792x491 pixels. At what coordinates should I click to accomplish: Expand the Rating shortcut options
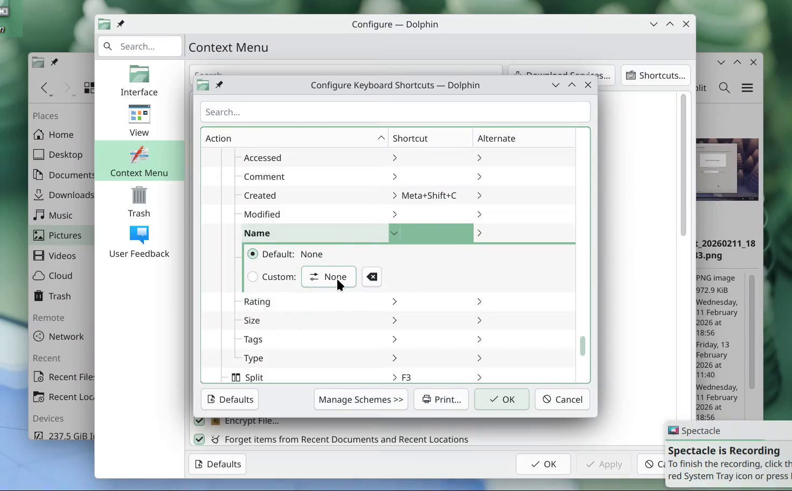[x=394, y=301]
